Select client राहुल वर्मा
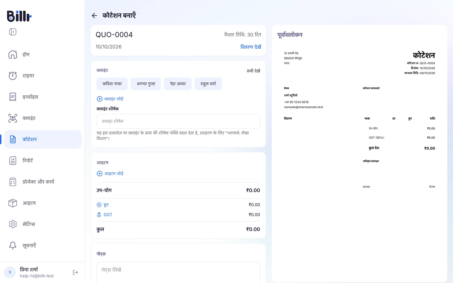This screenshot has width=453, height=283. pyautogui.click(x=208, y=84)
